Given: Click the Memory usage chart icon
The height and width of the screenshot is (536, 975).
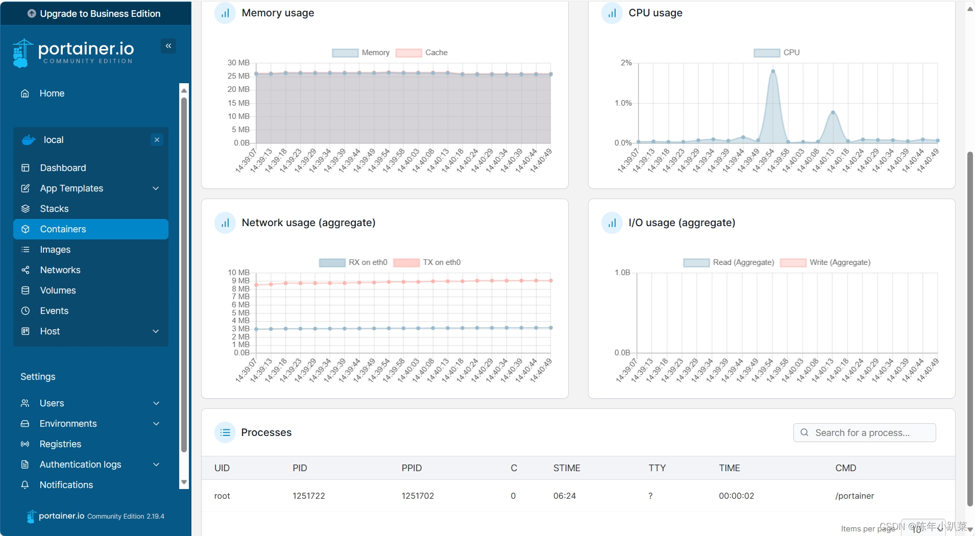Looking at the screenshot, I should click(225, 13).
